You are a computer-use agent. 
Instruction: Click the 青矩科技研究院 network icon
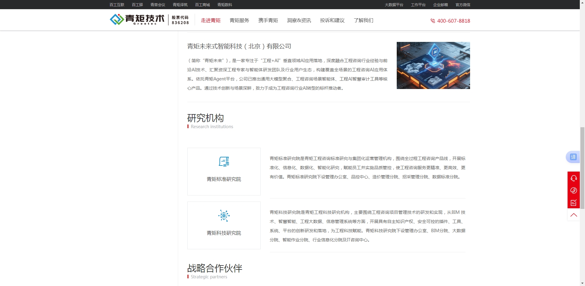click(x=224, y=216)
